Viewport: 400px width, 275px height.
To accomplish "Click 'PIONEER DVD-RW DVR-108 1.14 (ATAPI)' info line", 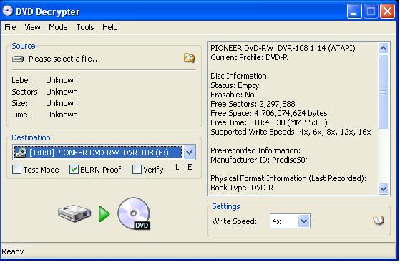I will (x=283, y=48).
